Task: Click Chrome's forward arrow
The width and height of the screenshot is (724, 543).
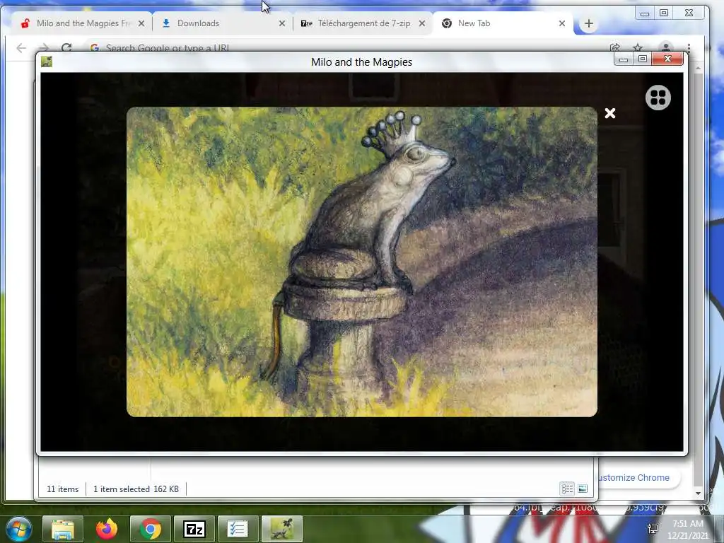Action: click(44, 47)
